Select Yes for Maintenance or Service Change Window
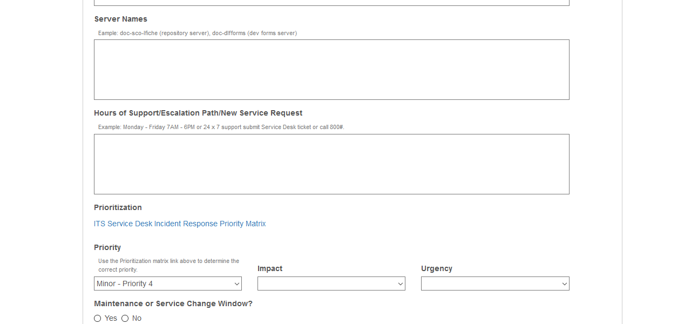698x324 pixels. pyautogui.click(x=98, y=319)
